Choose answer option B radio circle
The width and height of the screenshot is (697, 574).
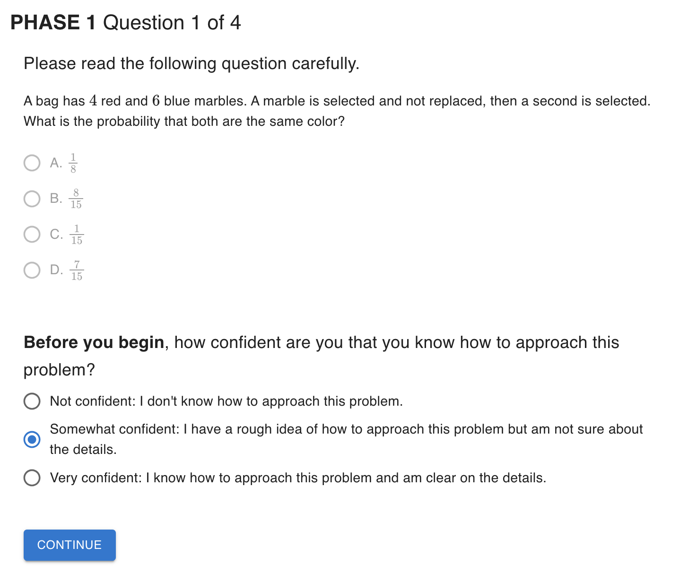point(32,199)
